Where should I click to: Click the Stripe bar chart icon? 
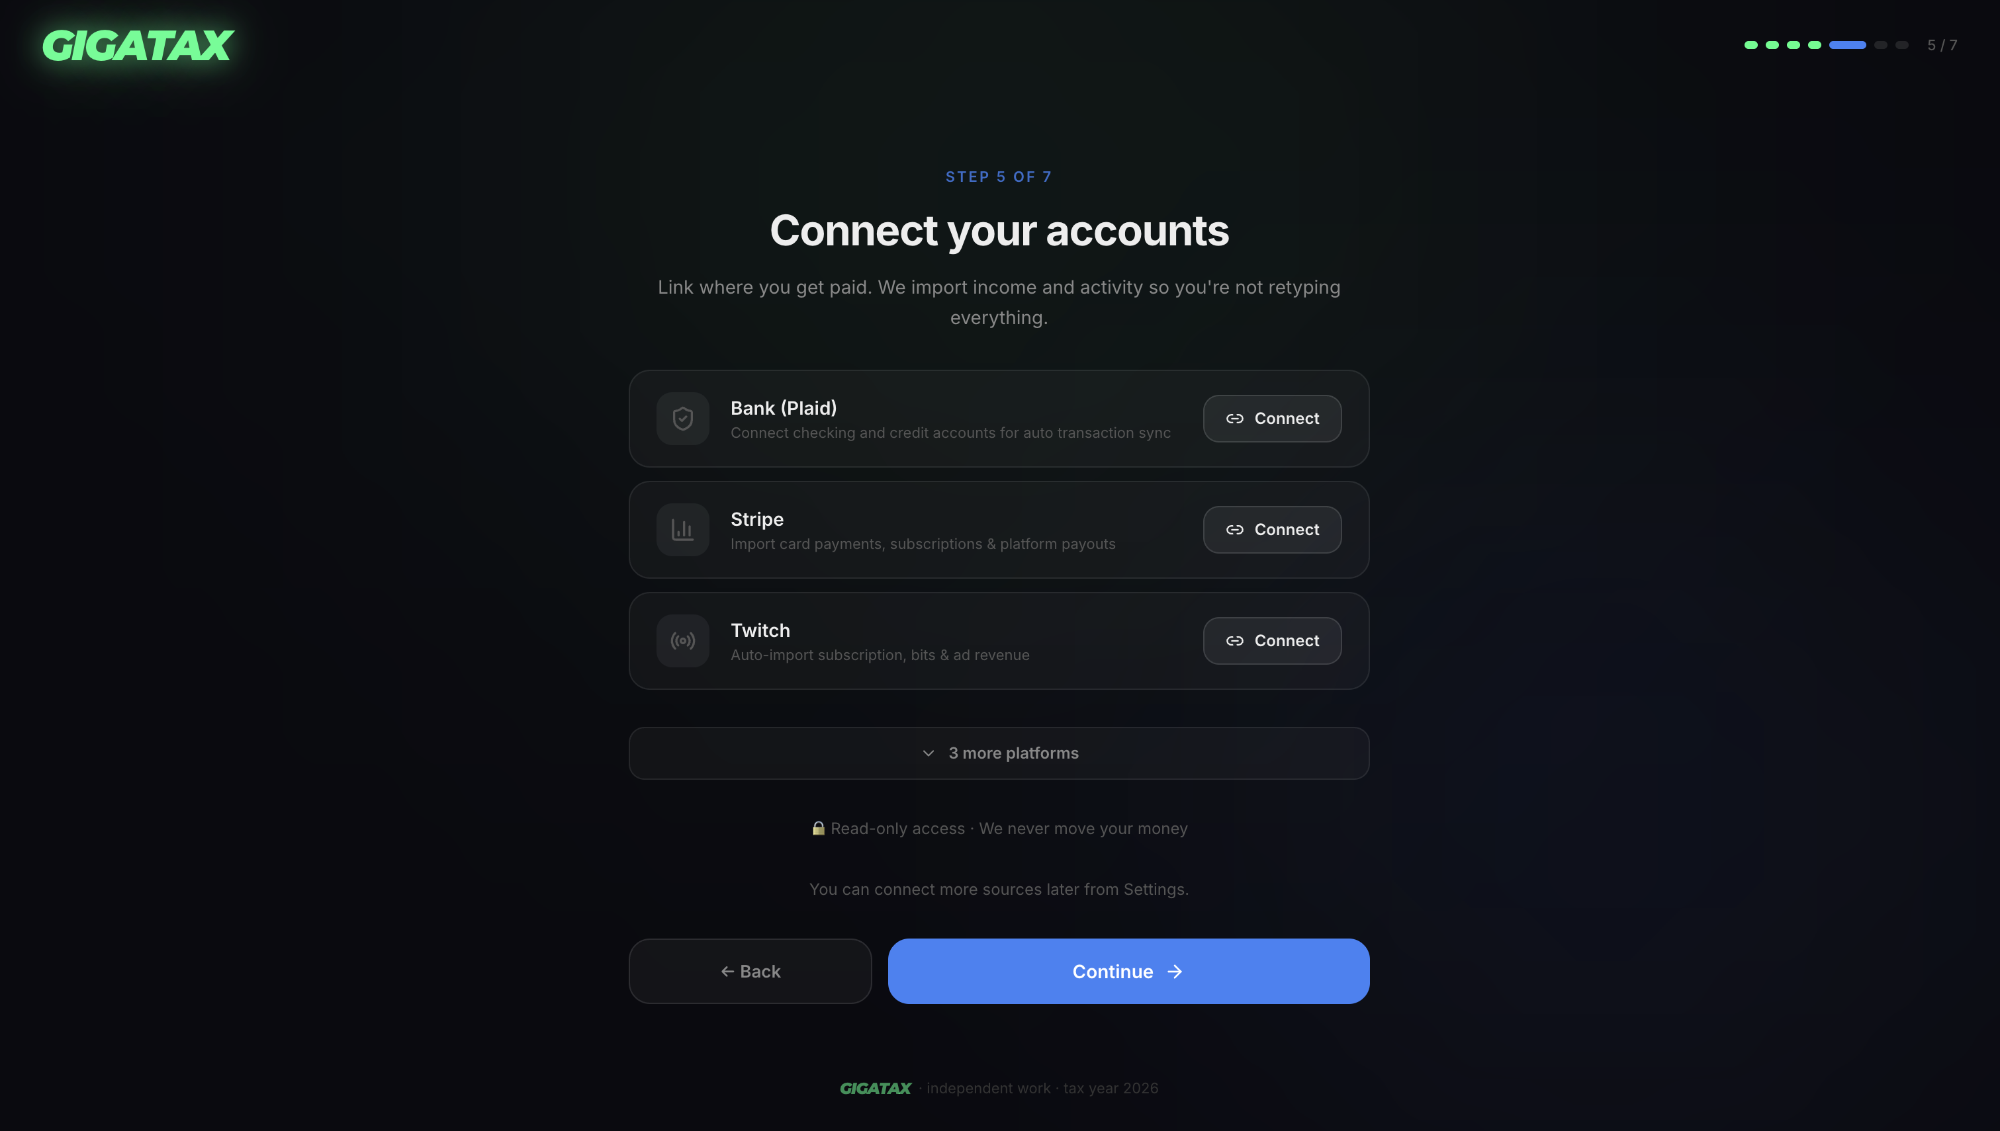pos(682,530)
